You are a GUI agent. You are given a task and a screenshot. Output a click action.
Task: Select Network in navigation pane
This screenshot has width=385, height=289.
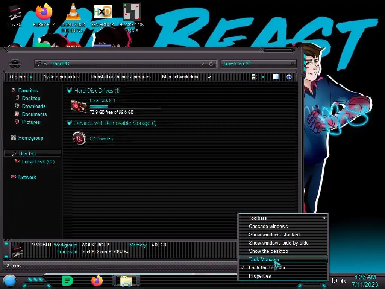click(x=27, y=177)
